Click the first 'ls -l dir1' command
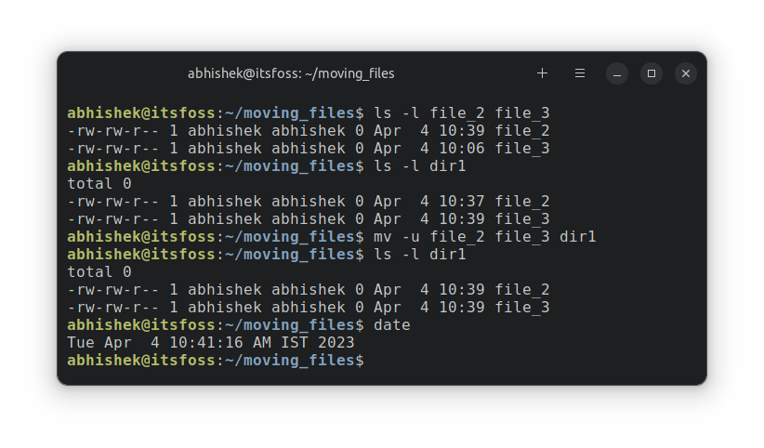The height and width of the screenshot is (448, 764). 419,166
